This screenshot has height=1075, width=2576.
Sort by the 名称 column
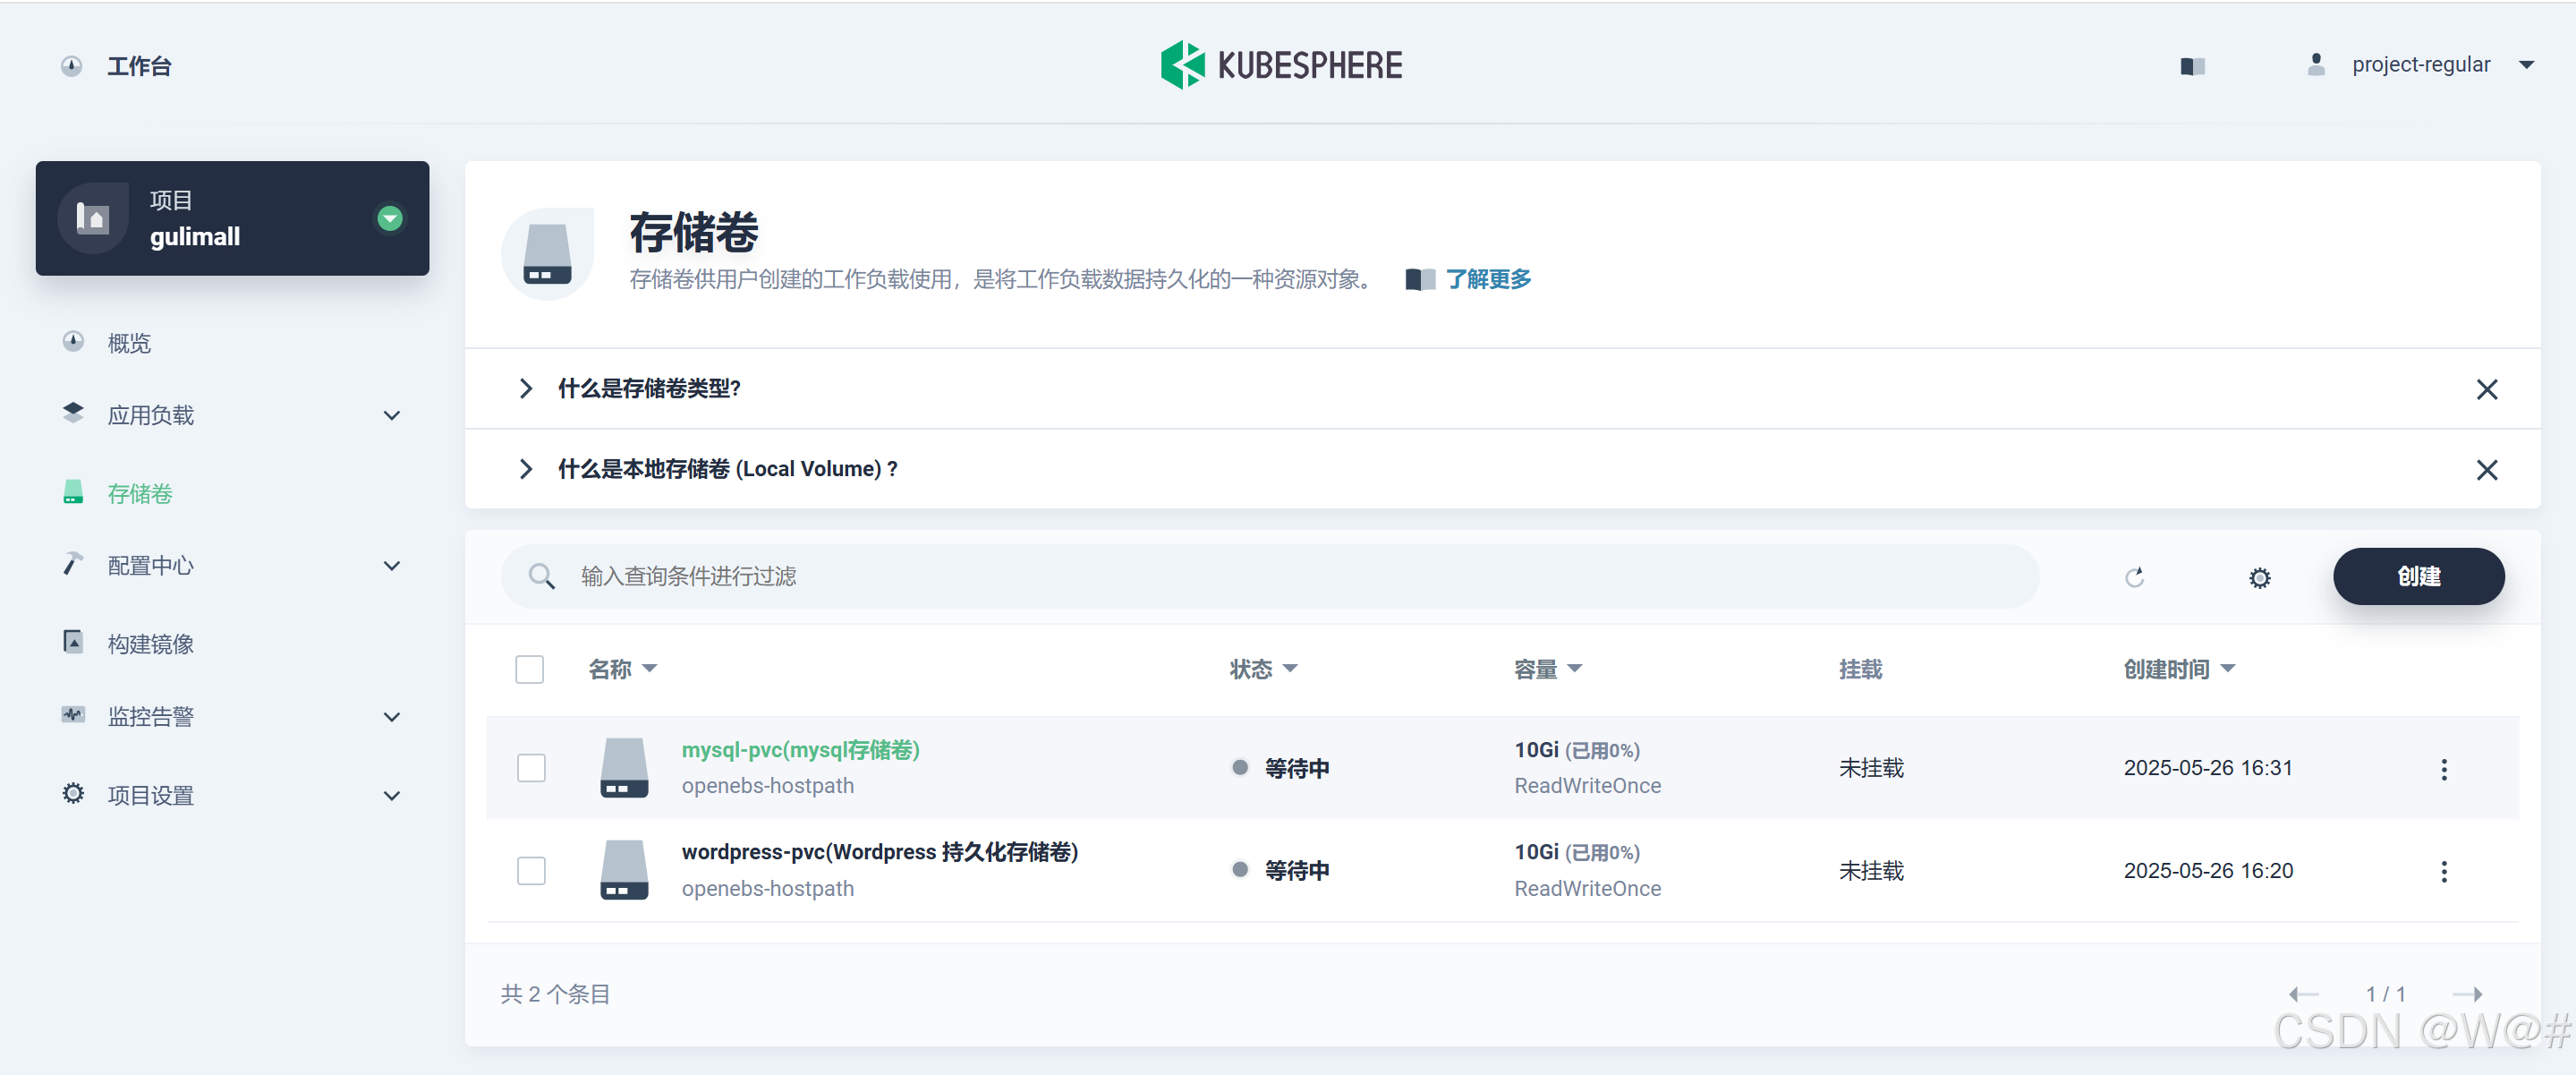click(x=622, y=669)
